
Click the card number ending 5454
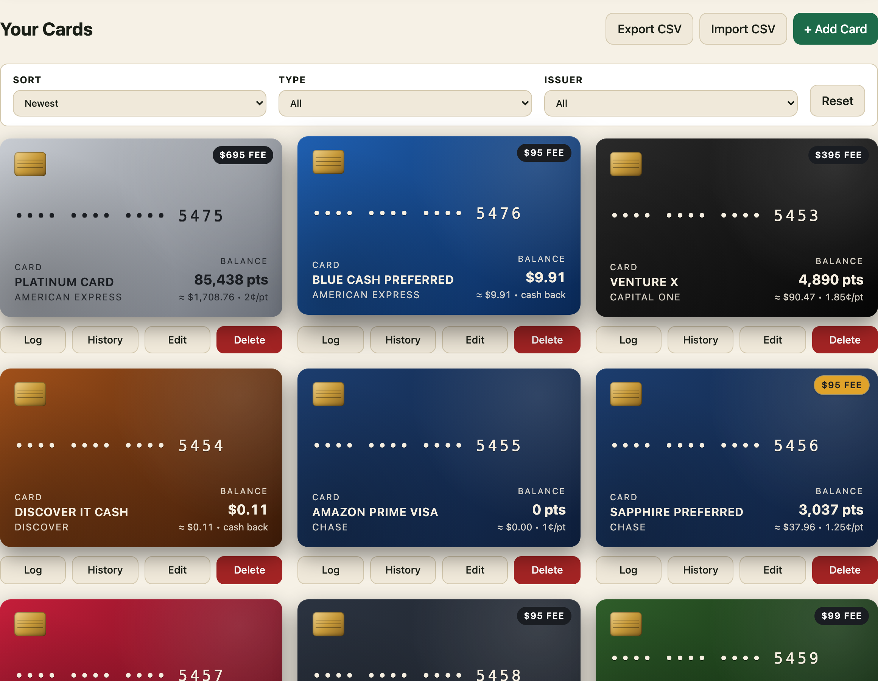119,445
